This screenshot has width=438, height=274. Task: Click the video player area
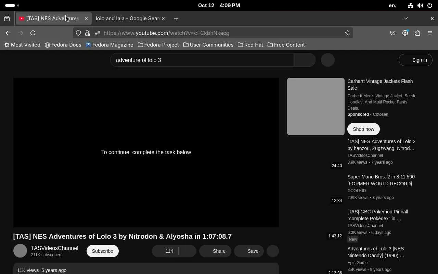tap(146, 152)
